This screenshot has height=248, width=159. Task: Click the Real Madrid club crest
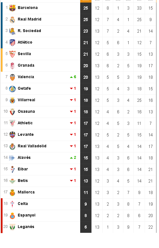(x=12, y=20)
